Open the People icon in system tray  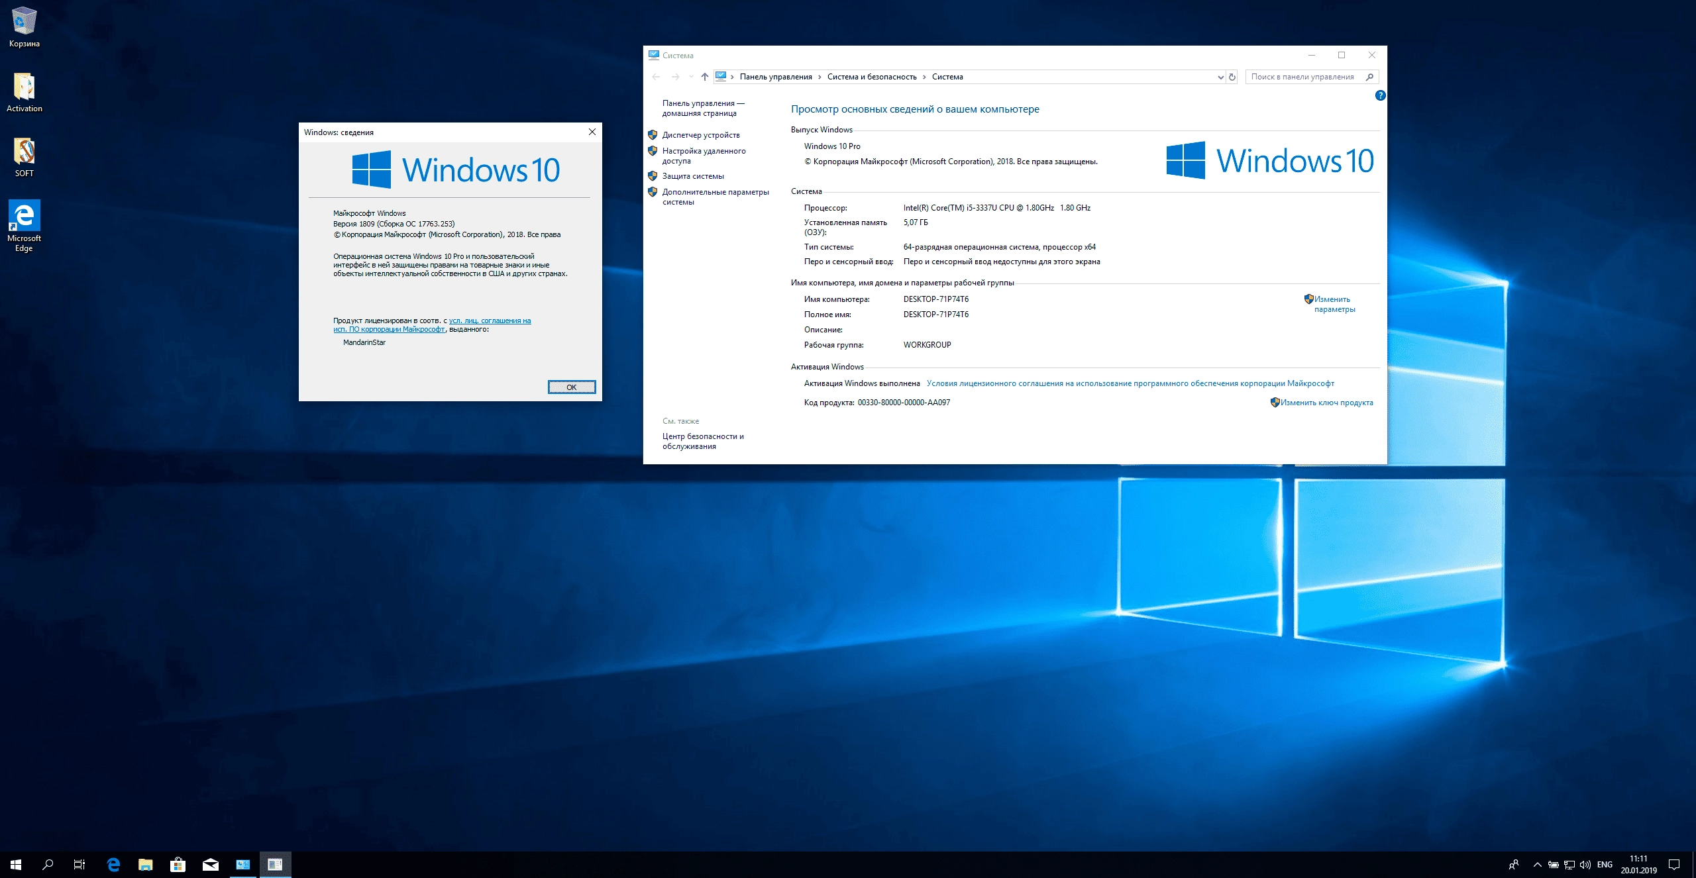click(x=1513, y=864)
